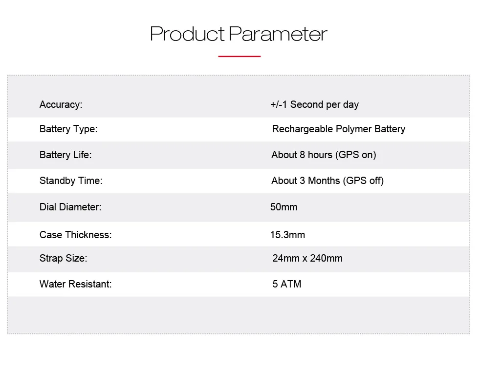Select the Strap Size label
The image size is (479, 368).
pos(63,258)
